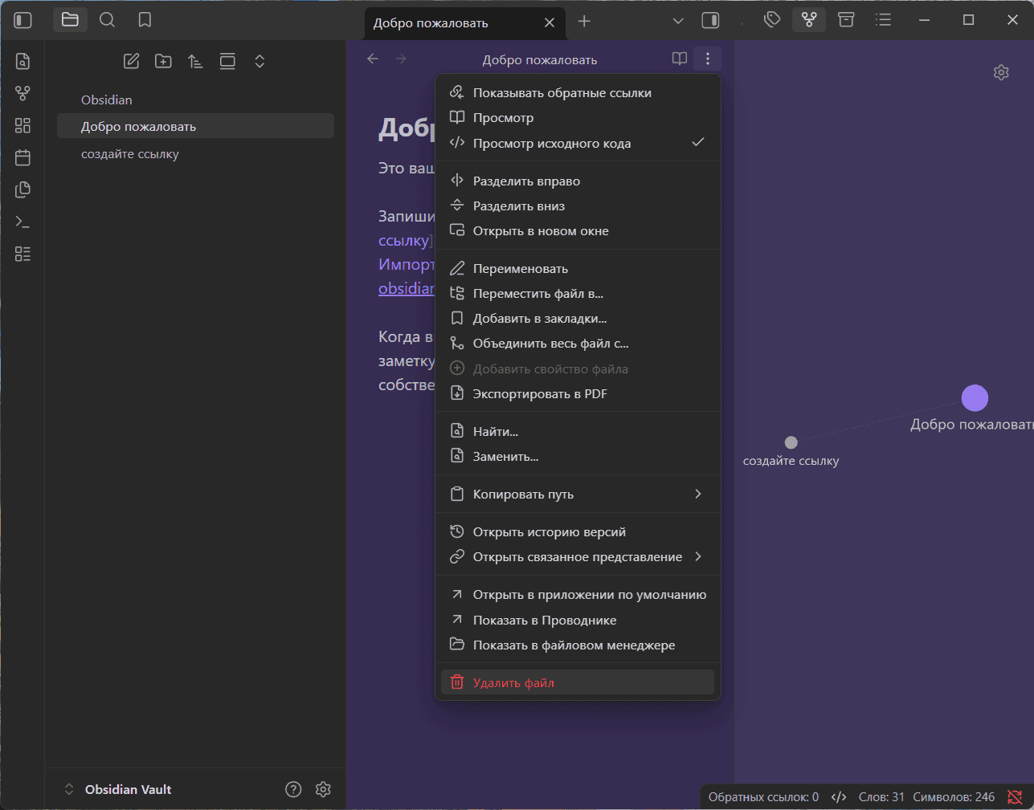Select Просмотр in the context menu
Screen dimensions: 1034x810
click(578, 117)
